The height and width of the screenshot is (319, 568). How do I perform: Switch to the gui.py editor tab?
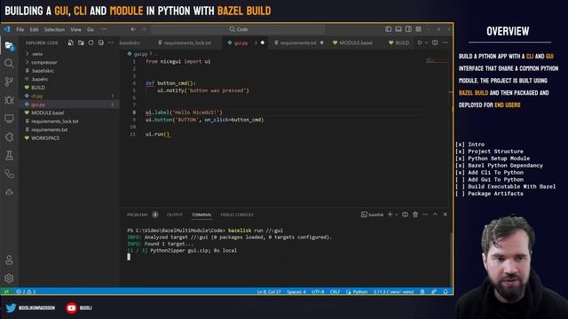coord(245,43)
